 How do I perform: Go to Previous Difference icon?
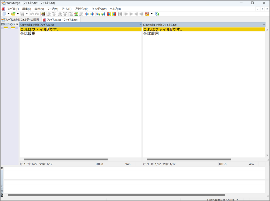point(54,14)
